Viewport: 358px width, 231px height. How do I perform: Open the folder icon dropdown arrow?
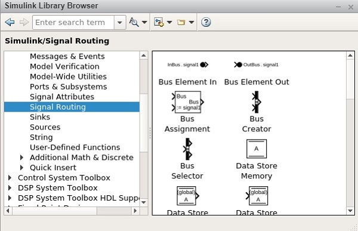pyautogui.click(x=192, y=22)
